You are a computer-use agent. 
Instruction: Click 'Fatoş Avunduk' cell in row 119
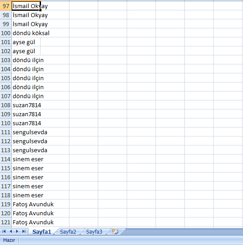coord(26,204)
